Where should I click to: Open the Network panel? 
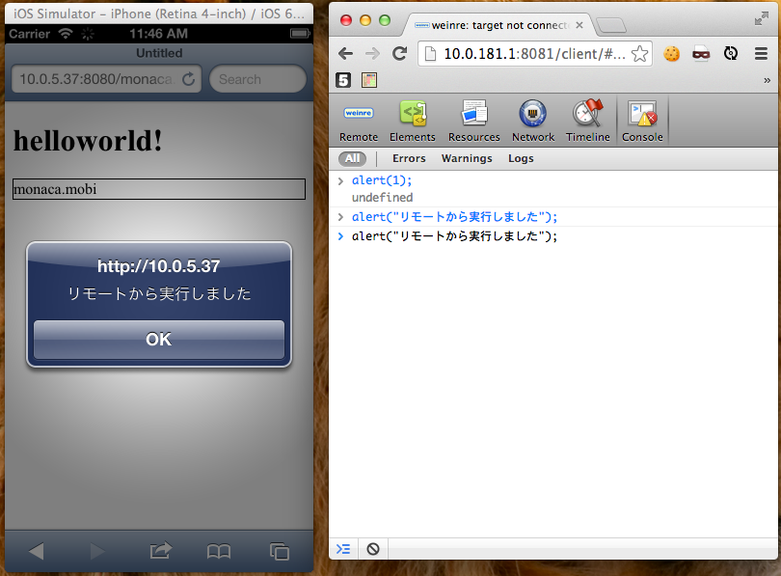click(533, 123)
